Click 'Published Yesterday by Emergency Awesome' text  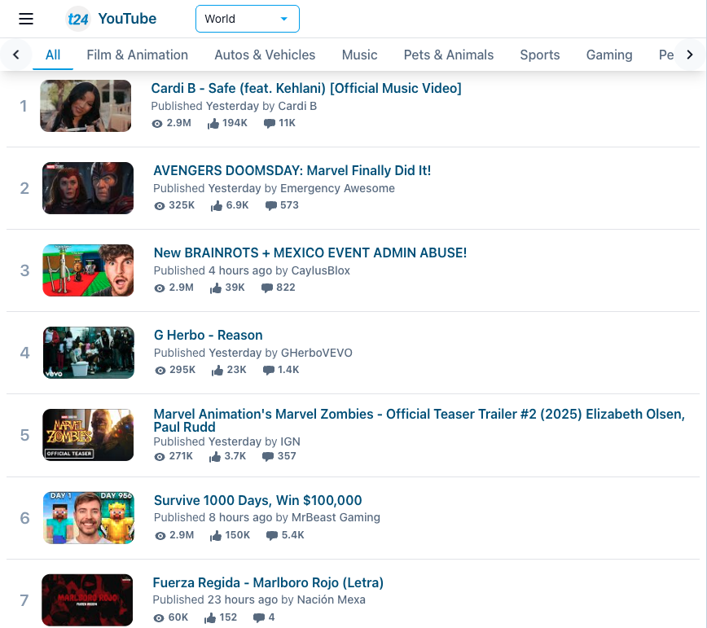(274, 188)
